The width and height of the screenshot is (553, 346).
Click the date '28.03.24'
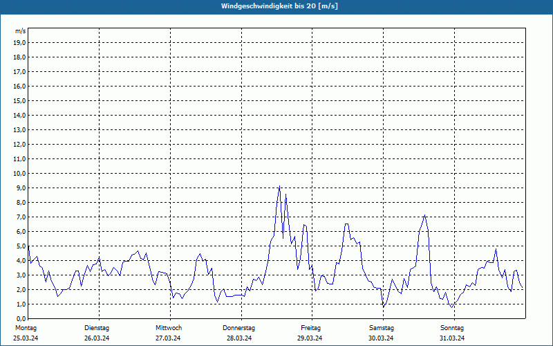(239, 338)
